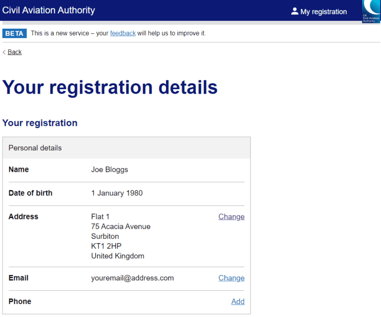This screenshot has height=317, width=381.
Task: Click the person icon beside My registration
Action: [295, 11]
